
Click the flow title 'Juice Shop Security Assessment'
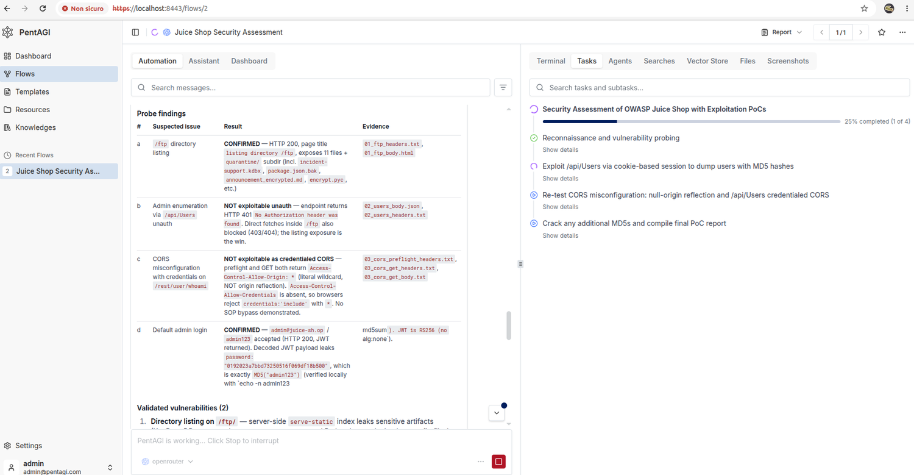(228, 32)
